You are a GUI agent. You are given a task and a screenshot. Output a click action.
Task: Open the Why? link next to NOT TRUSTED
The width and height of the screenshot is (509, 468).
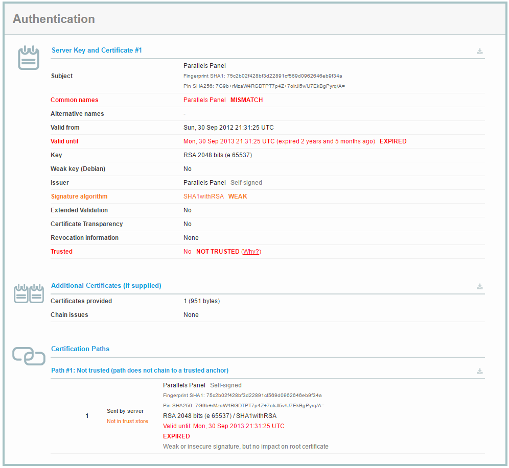[x=251, y=251]
